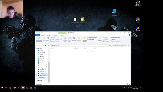Select the Audacity desktop shortcut
This screenshot has height=92, width=163.
(138, 28)
